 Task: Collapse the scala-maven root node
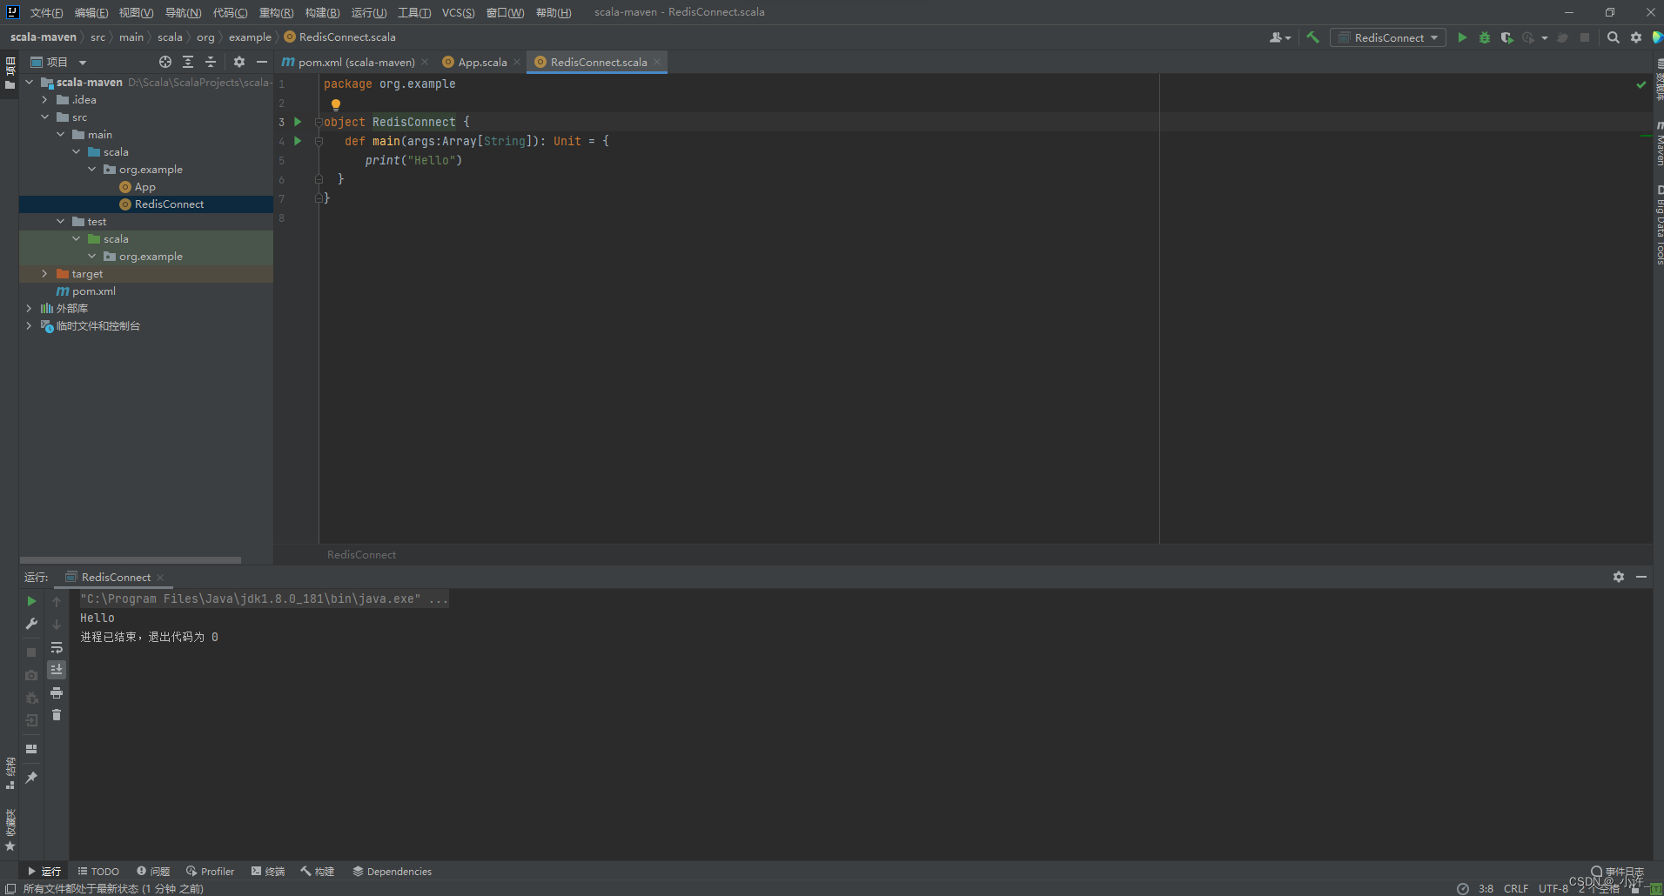[x=30, y=82]
